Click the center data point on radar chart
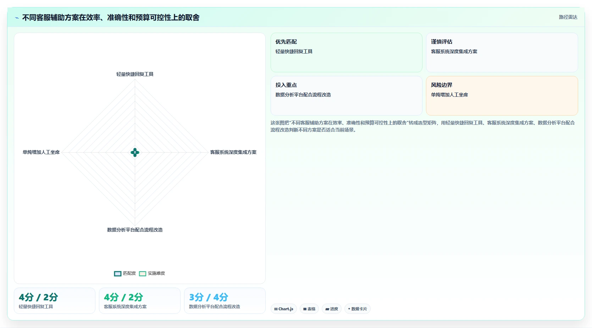This screenshot has height=328, width=592. pos(135,152)
